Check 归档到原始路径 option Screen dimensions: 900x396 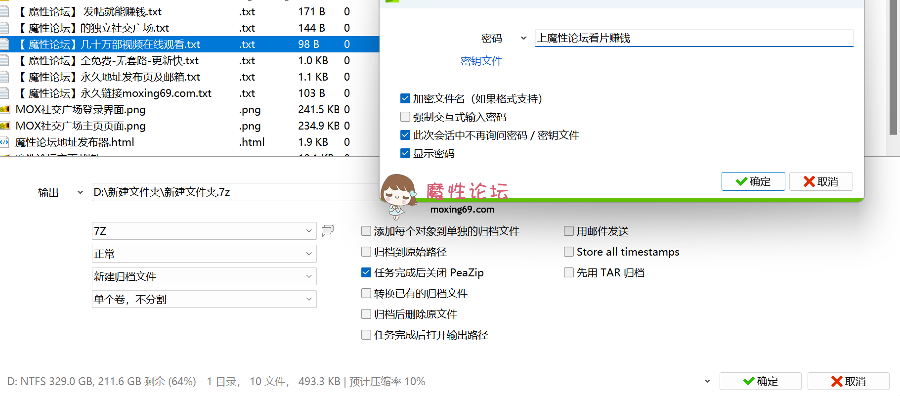coord(366,252)
